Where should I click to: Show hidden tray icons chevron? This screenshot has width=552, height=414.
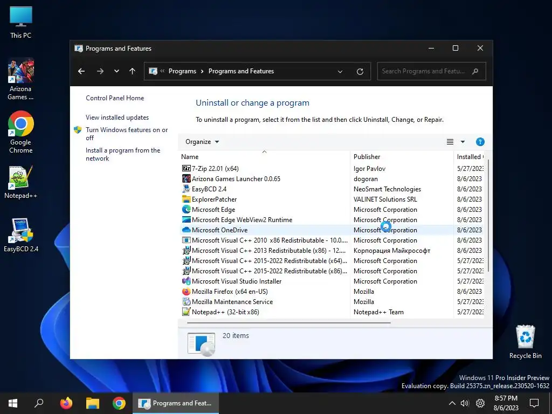tap(452, 403)
